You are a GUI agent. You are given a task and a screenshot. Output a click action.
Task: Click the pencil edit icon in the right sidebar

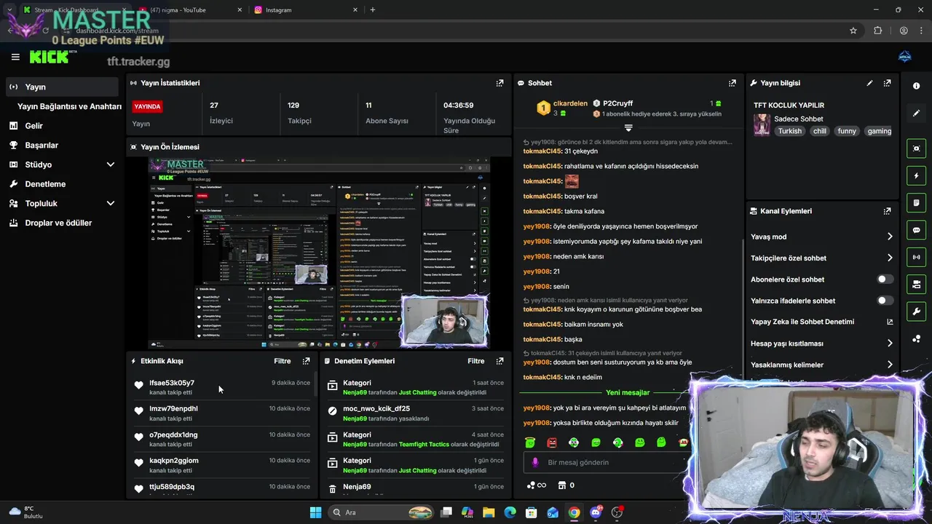(916, 114)
